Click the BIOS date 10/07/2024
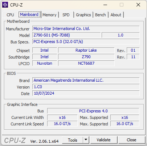The width and height of the screenshot is (147, 146). (x=86, y=93)
